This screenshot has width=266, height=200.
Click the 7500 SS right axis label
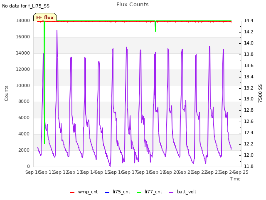coord(260,93)
